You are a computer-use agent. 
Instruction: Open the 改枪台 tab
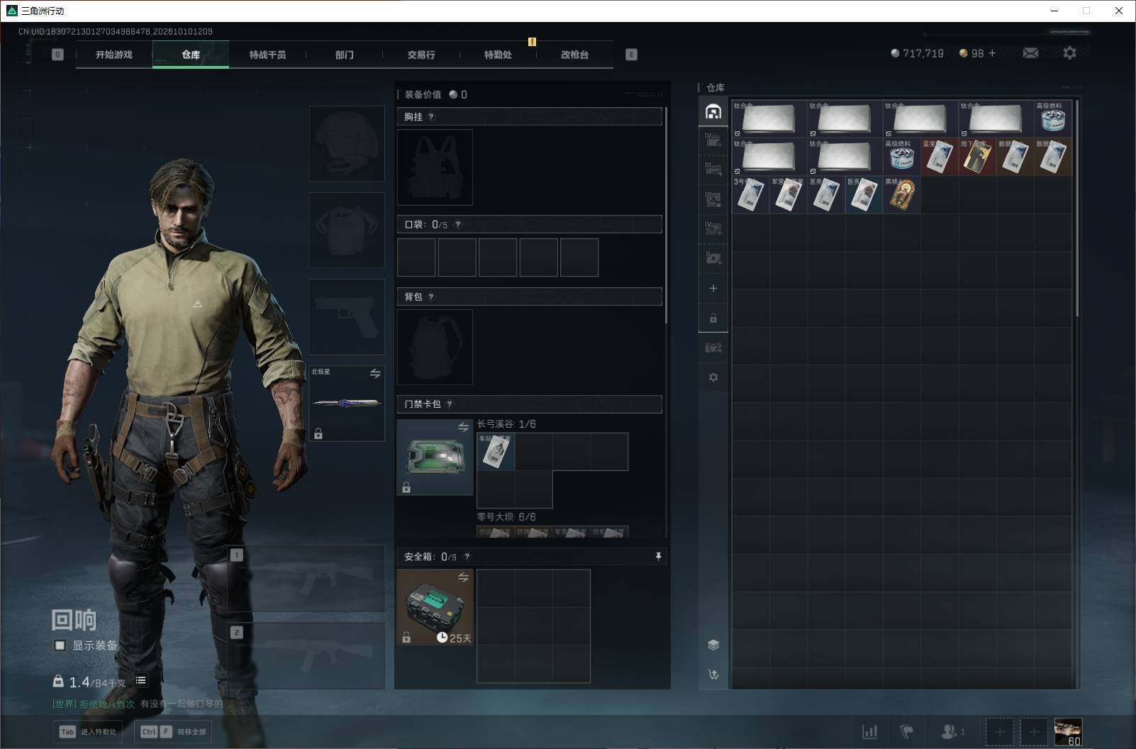click(x=574, y=55)
